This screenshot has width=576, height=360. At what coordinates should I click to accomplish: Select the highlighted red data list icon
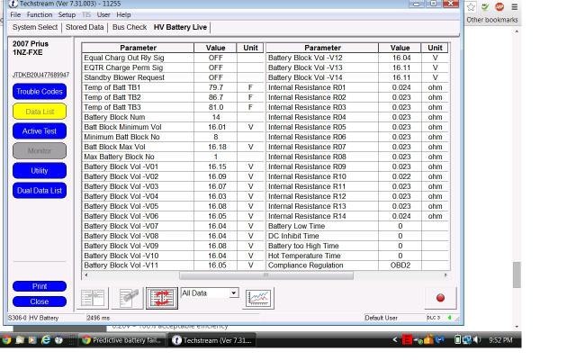pyautogui.click(x=162, y=298)
